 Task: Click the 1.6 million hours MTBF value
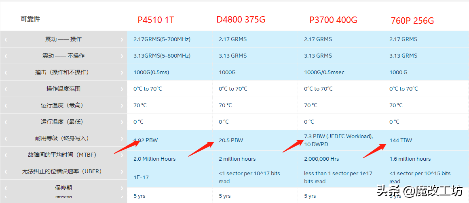[x=410, y=159]
